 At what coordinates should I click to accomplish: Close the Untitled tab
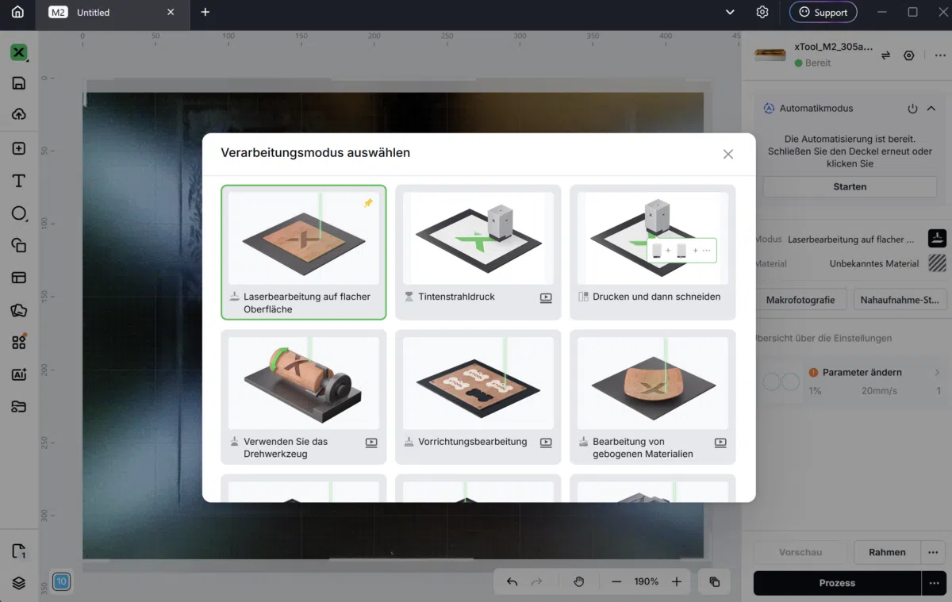pos(171,13)
